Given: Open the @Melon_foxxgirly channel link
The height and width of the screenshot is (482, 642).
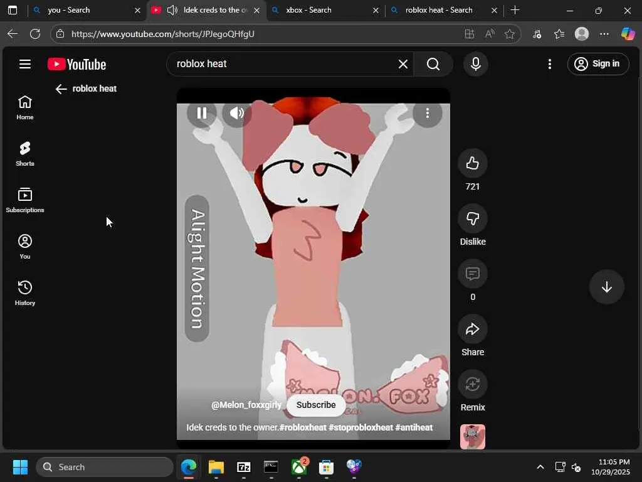Looking at the screenshot, I should click(x=246, y=405).
